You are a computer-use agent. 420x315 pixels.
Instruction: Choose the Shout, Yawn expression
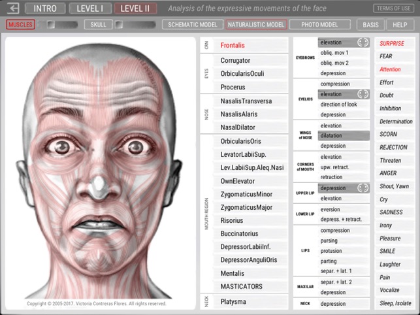[395, 186]
